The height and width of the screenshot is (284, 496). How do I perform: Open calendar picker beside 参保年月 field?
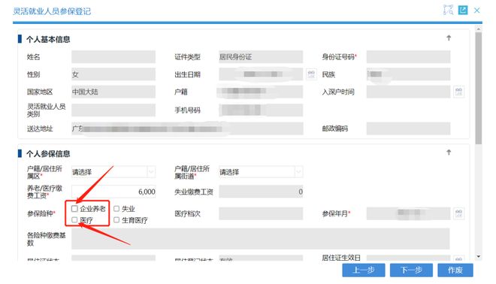458,213
